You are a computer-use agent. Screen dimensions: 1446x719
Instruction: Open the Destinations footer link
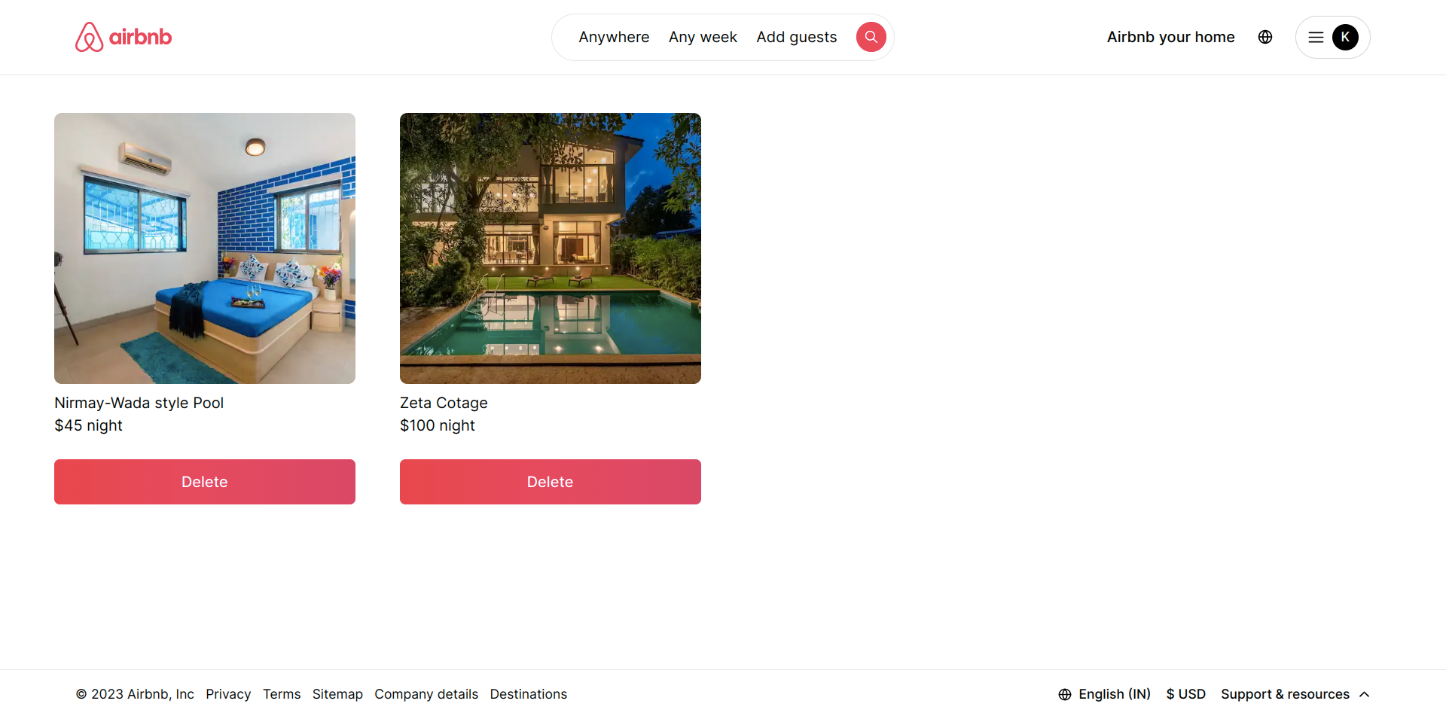tap(529, 694)
